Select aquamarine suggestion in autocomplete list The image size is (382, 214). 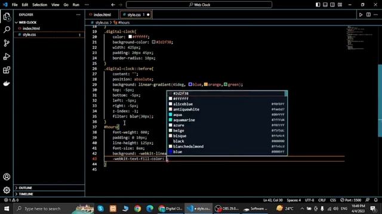[x=227, y=120]
